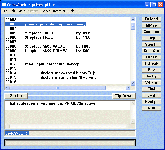Click the Zip Up button

[x=16, y=96]
